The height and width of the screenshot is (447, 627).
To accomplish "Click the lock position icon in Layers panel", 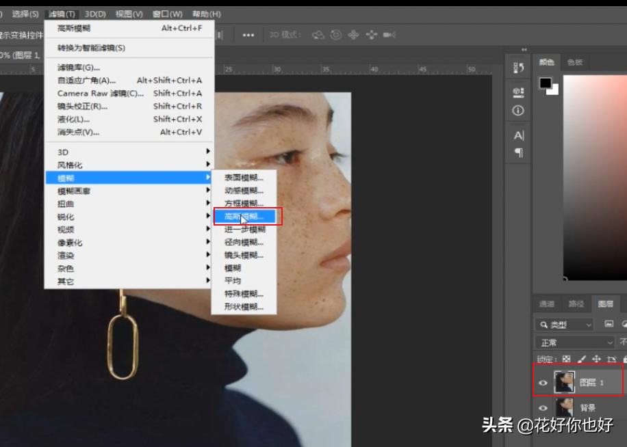I will [x=597, y=358].
